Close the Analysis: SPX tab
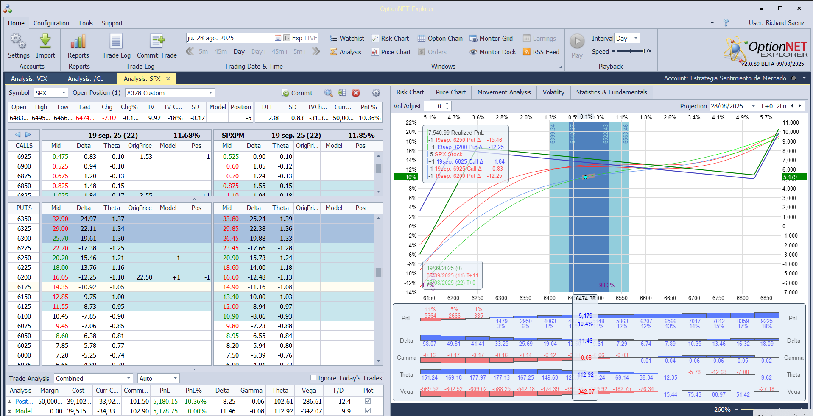The image size is (813, 416). point(168,78)
